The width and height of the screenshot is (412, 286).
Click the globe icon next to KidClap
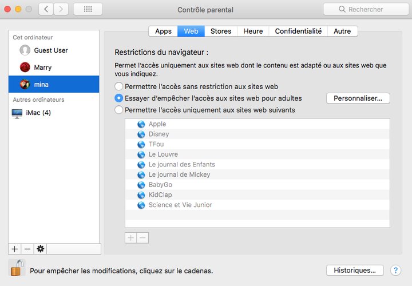pyautogui.click(x=141, y=195)
